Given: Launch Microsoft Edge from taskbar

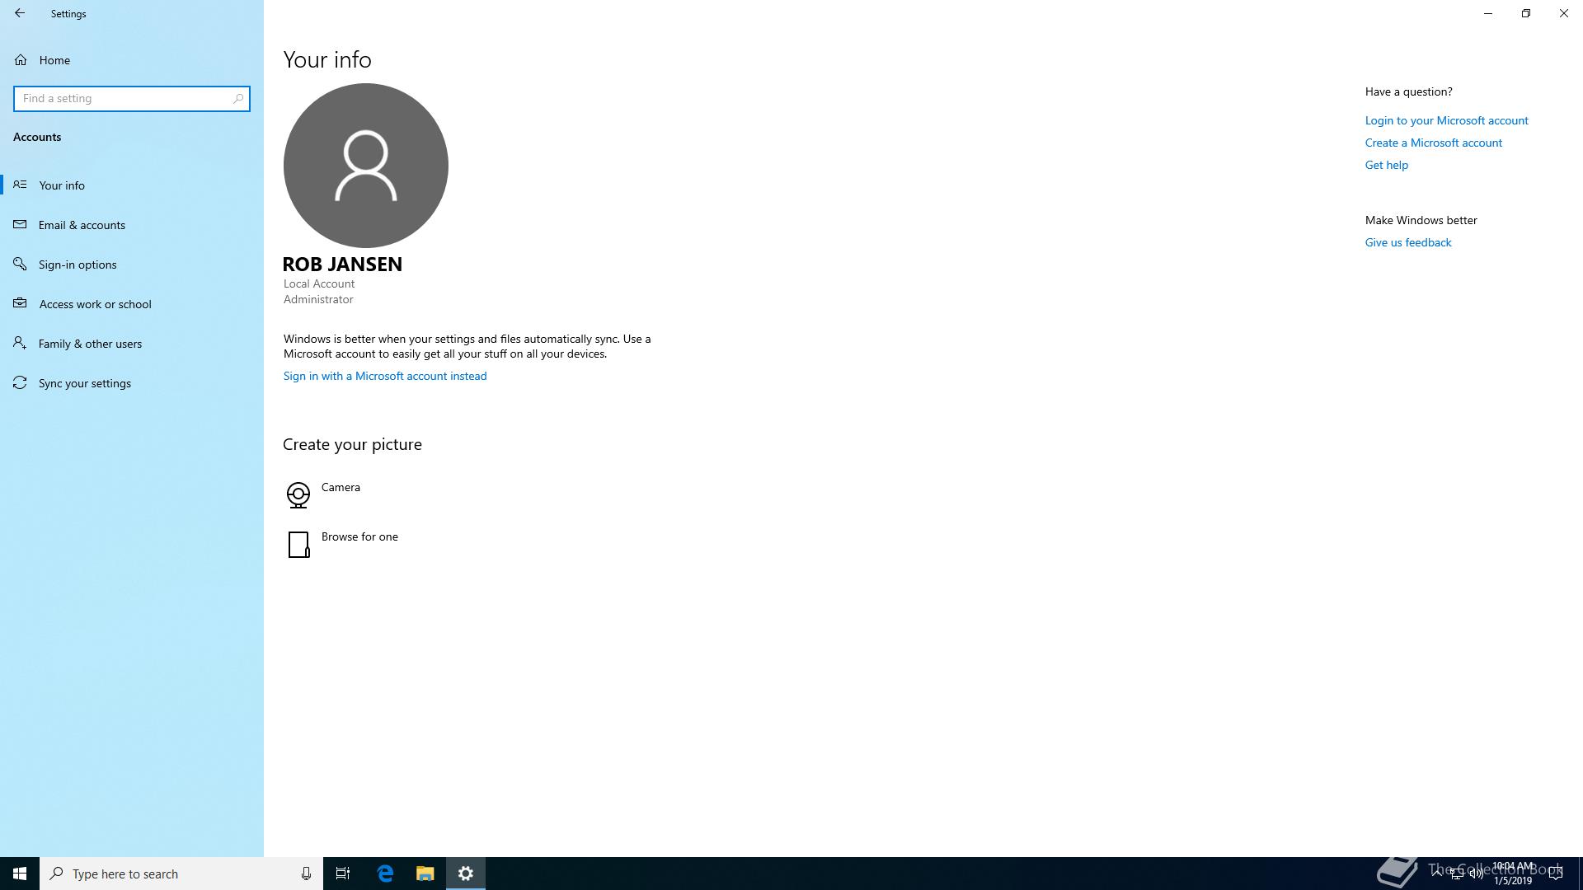Looking at the screenshot, I should click(x=385, y=874).
